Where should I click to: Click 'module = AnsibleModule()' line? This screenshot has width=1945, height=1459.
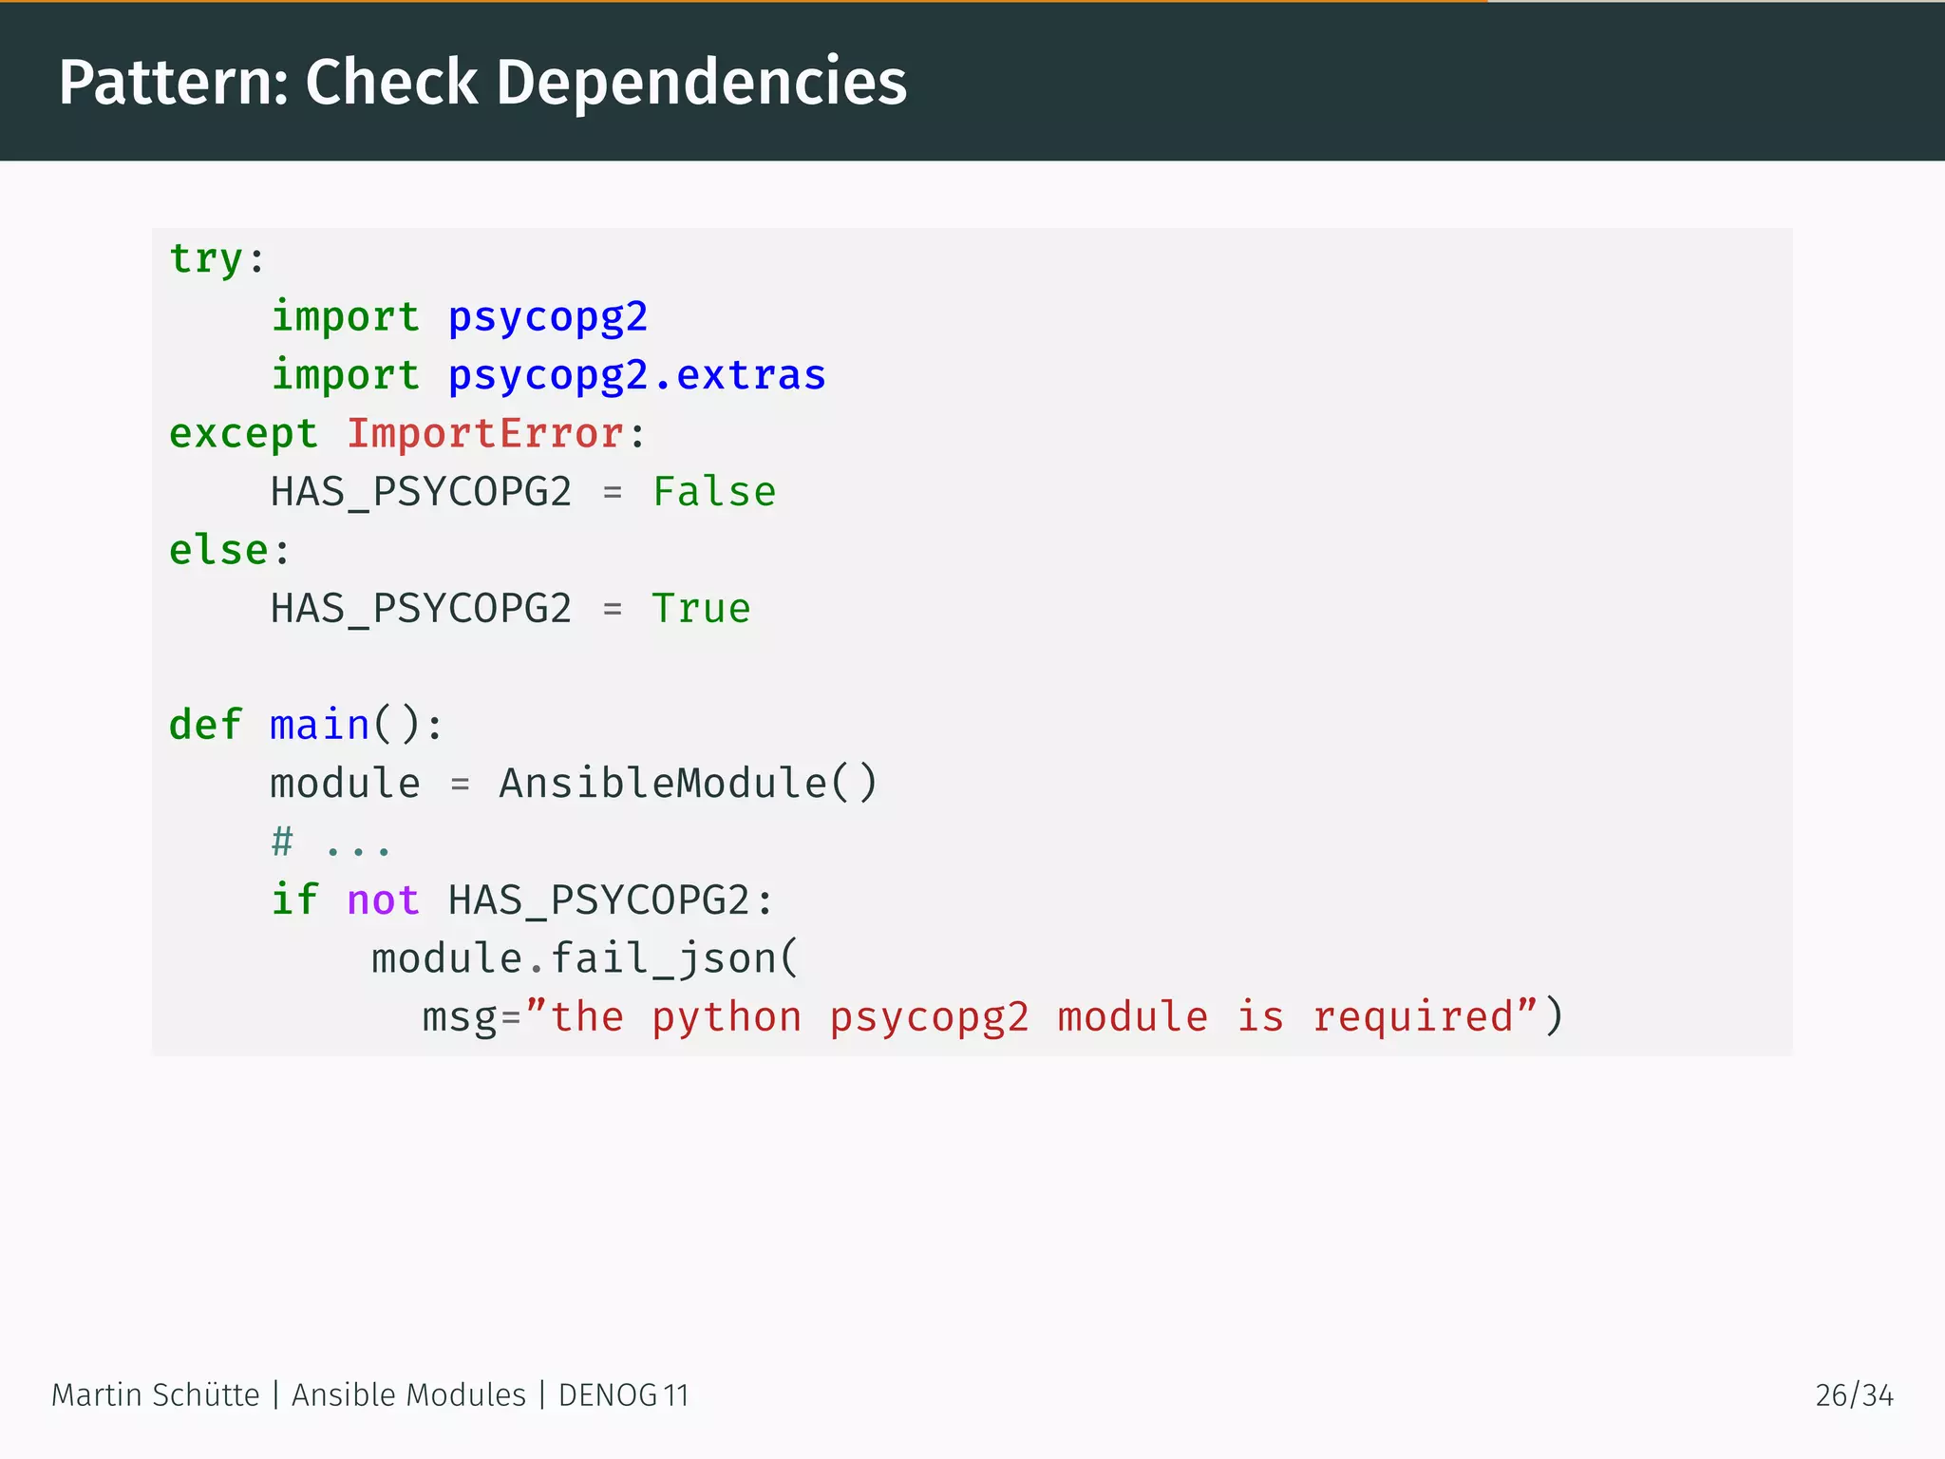(574, 784)
